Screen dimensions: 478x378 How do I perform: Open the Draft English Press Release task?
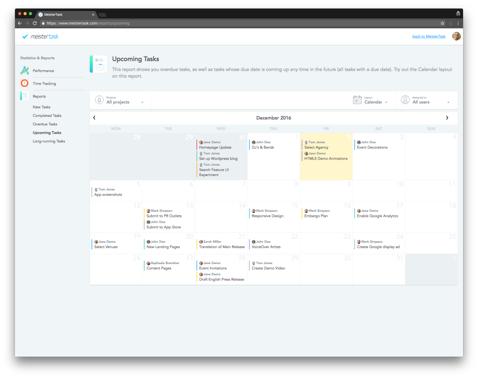tap(222, 280)
